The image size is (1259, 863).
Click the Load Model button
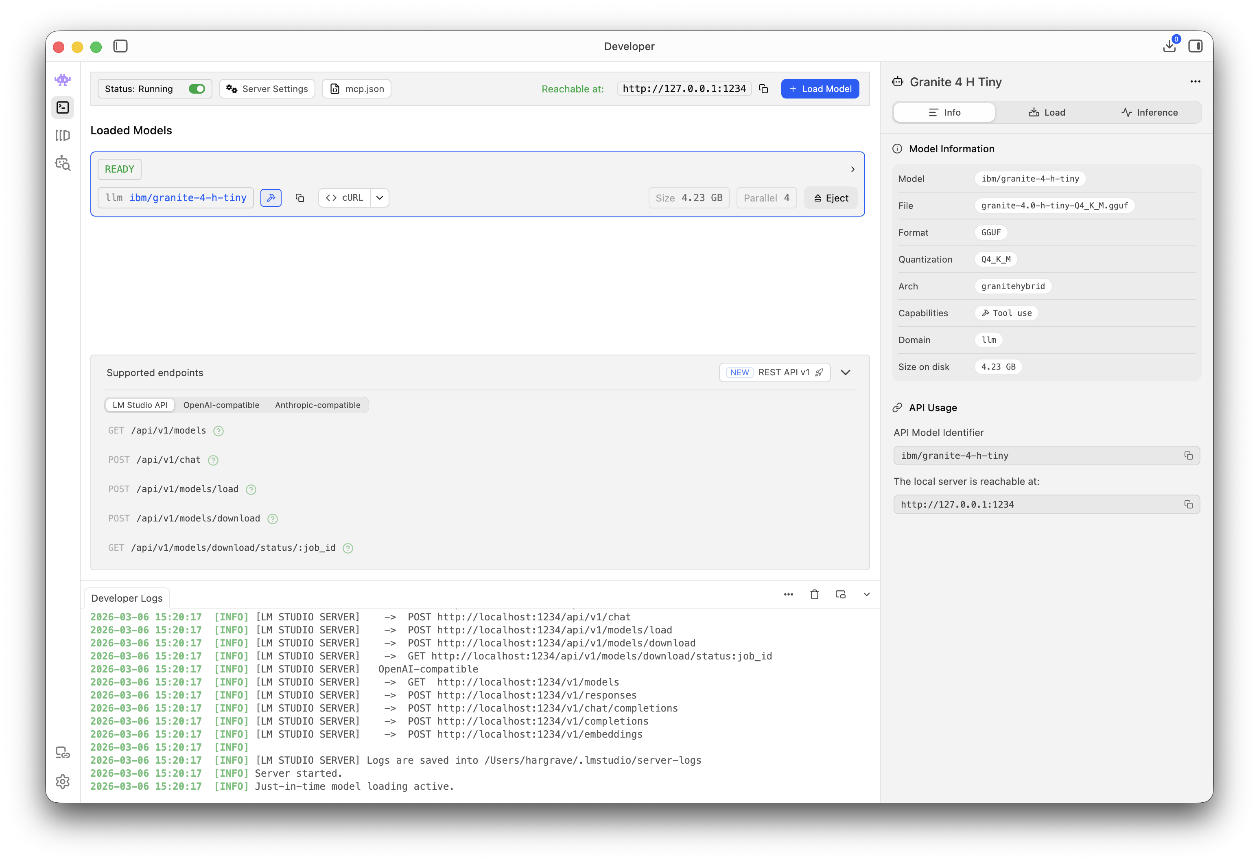(x=820, y=89)
